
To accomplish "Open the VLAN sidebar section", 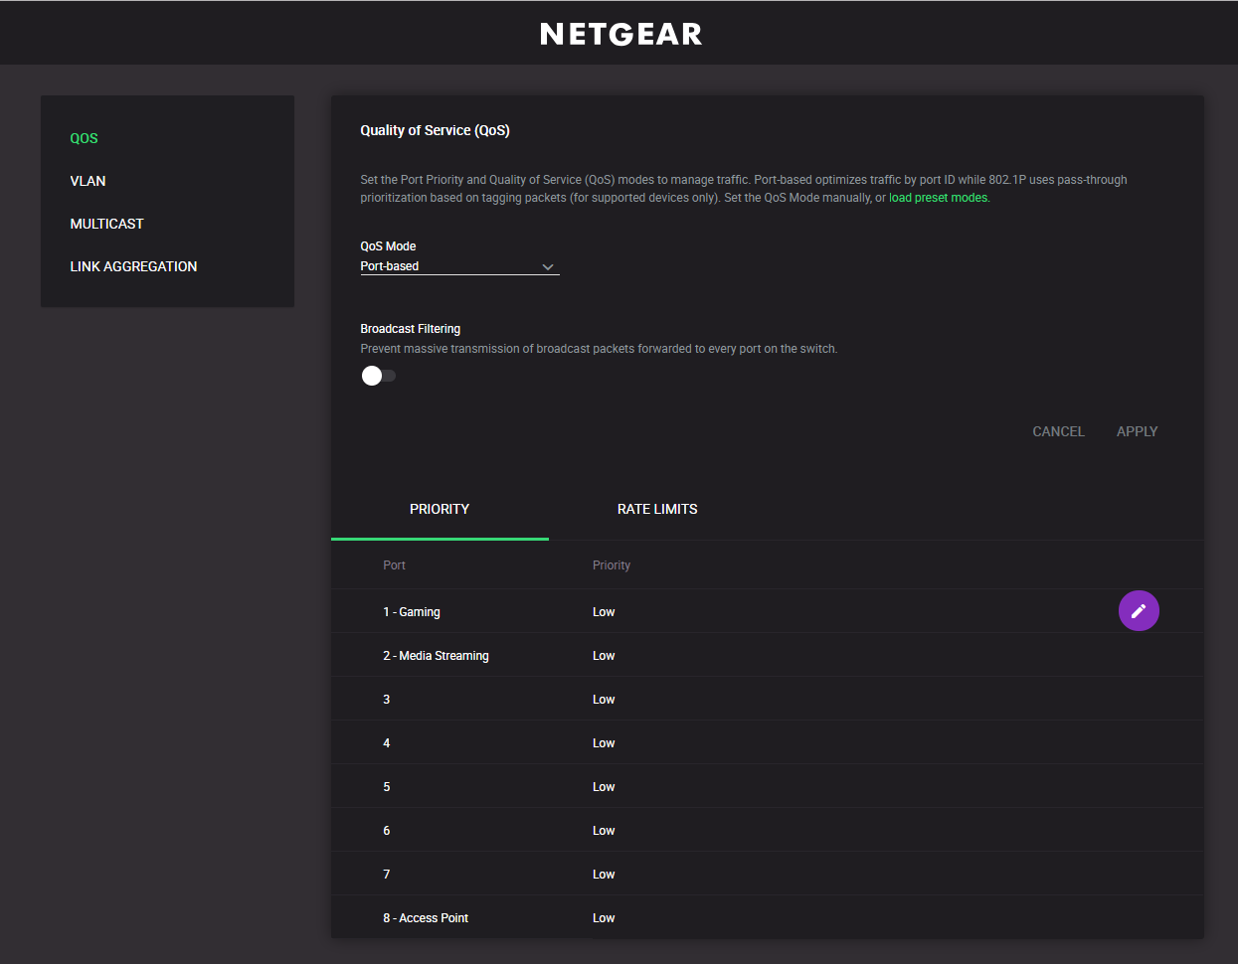I will (88, 181).
